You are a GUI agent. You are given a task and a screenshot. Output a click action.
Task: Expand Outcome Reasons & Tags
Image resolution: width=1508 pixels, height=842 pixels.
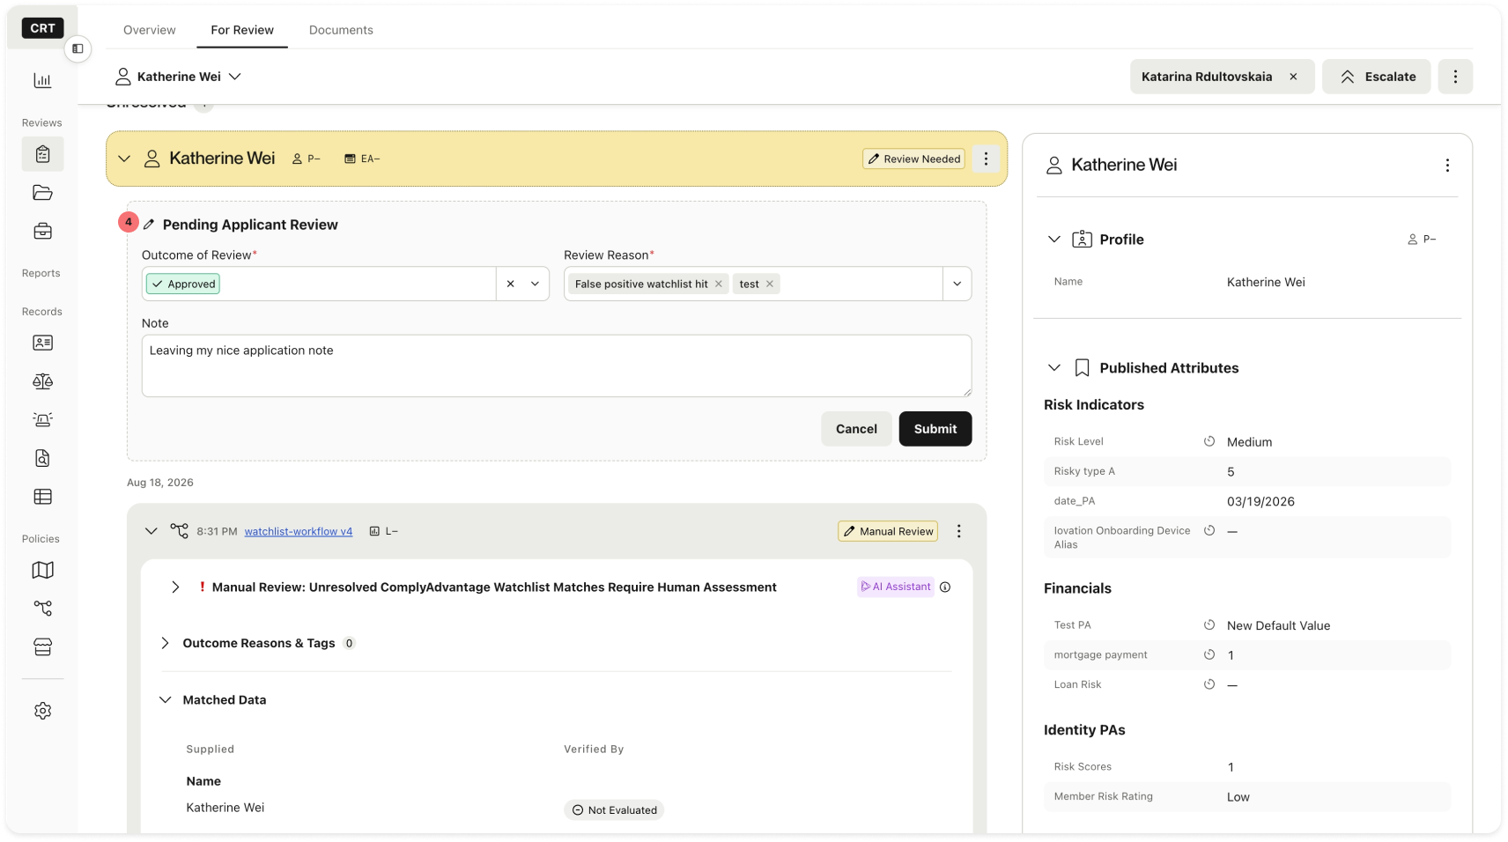coord(165,643)
